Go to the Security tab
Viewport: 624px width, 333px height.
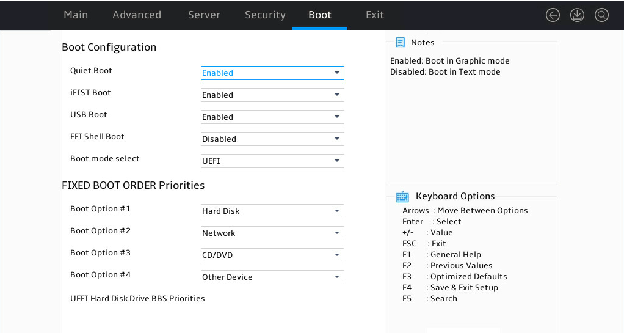point(265,15)
